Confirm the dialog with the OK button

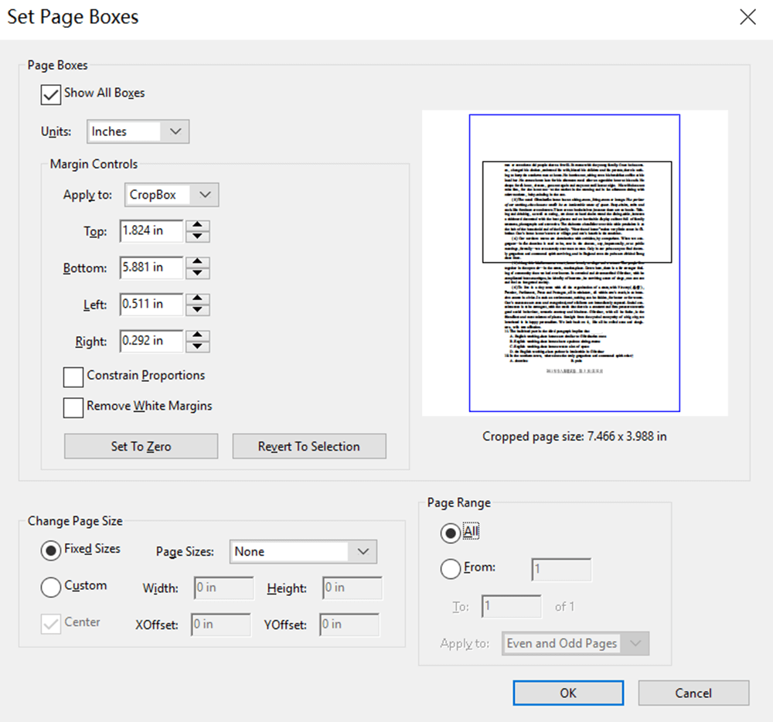click(x=568, y=693)
